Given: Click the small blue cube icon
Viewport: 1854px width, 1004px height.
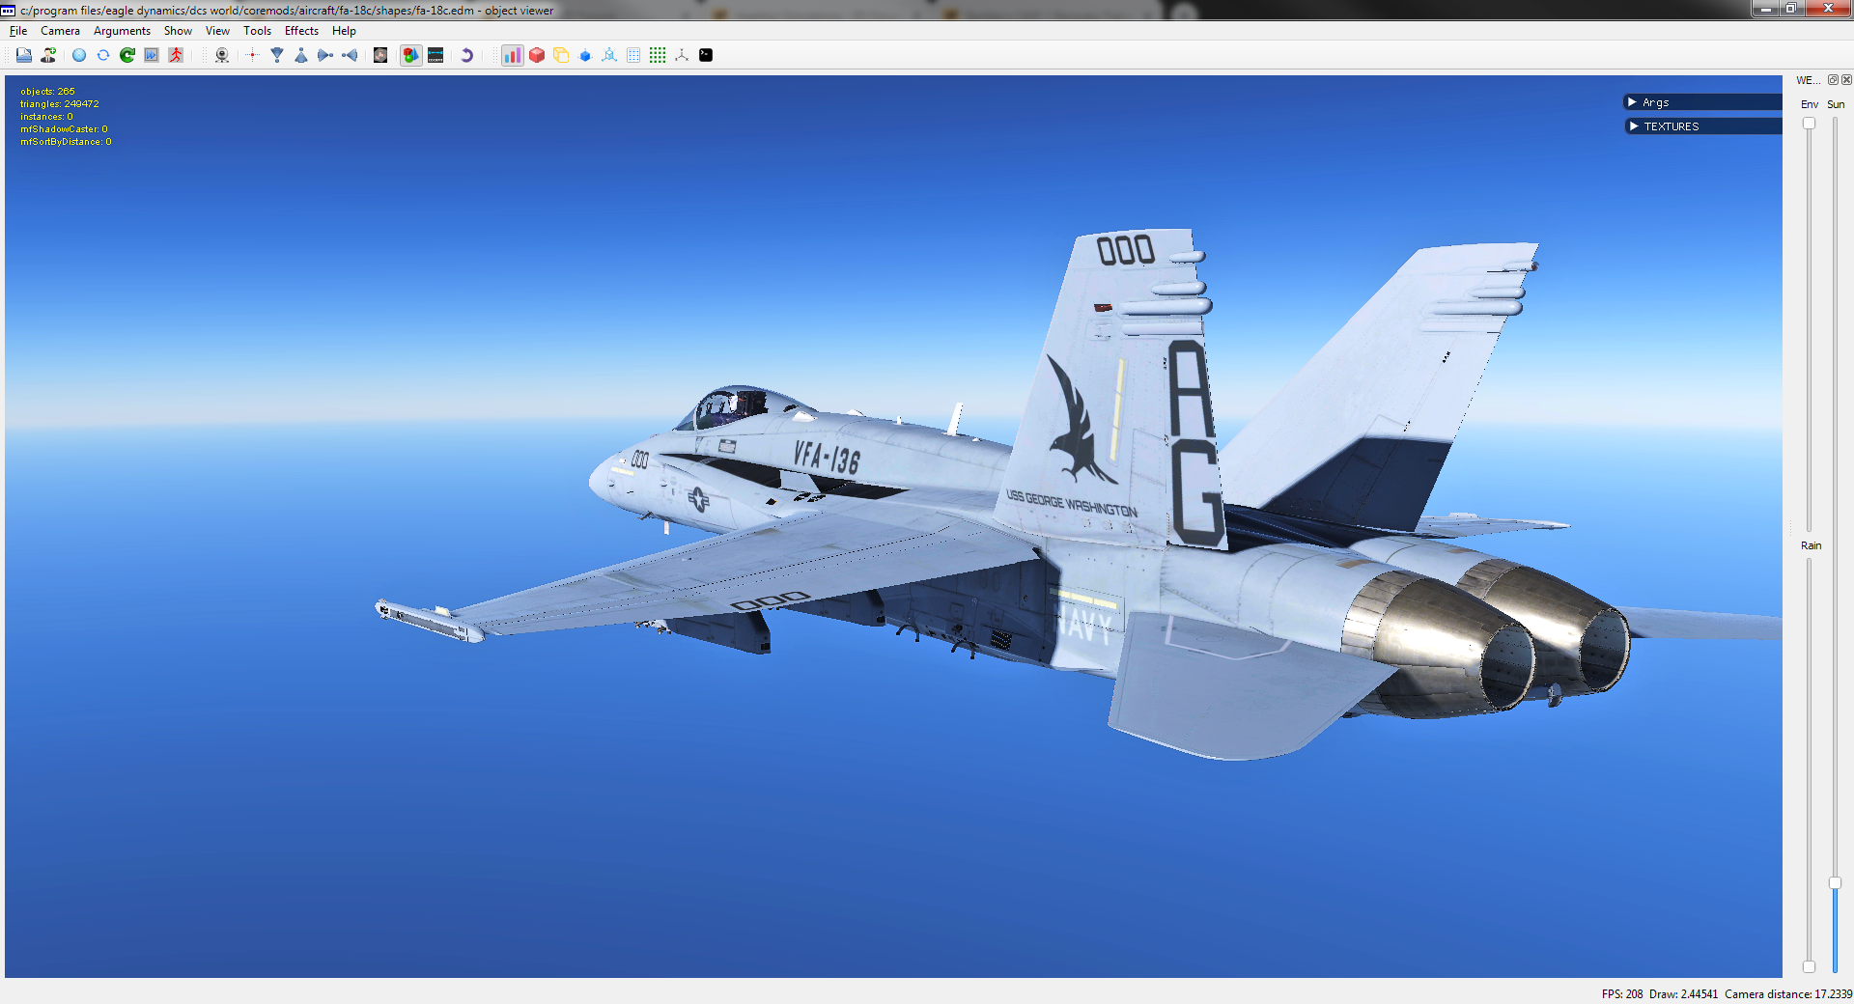Looking at the screenshot, I should tap(585, 55).
